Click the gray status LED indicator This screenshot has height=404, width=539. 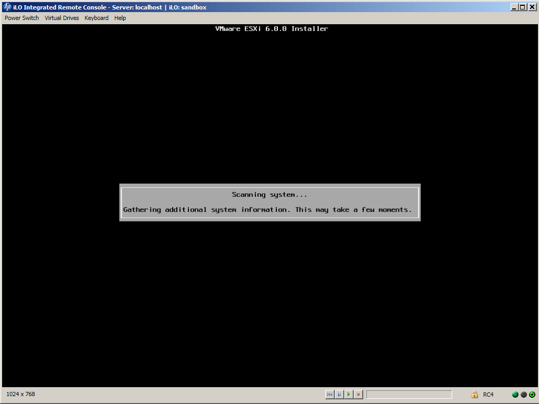[x=524, y=395]
